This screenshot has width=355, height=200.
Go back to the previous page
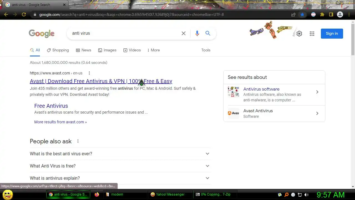(x=6, y=14)
